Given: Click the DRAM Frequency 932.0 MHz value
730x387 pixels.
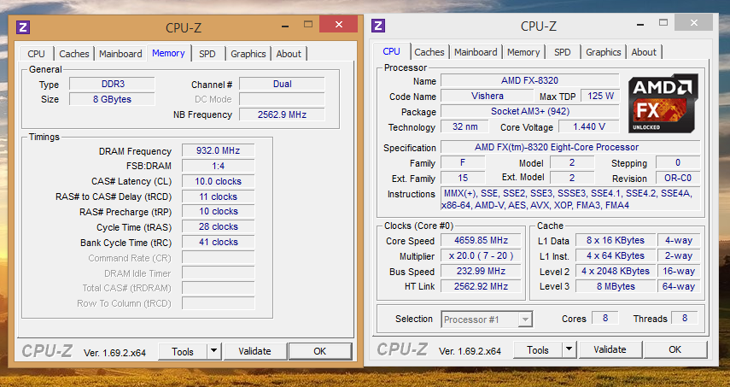Looking at the screenshot, I should pos(218,151).
